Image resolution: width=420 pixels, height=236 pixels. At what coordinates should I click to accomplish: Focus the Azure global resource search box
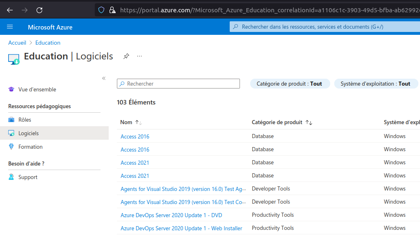click(x=325, y=27)
